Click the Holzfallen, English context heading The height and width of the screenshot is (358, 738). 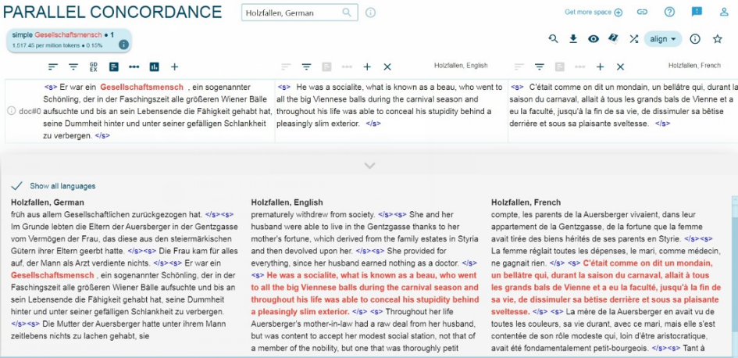pos(287,202)
